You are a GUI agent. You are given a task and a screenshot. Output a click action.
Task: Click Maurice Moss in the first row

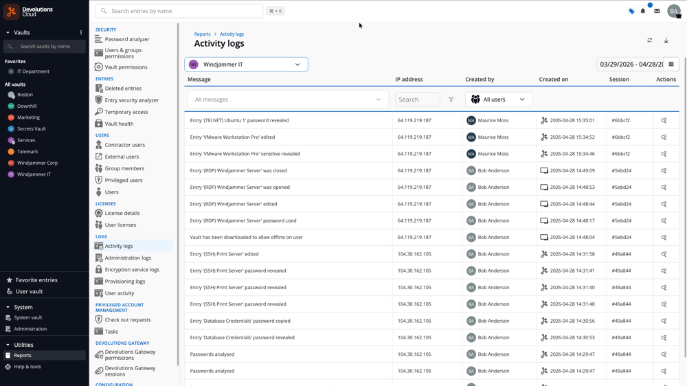493,120
